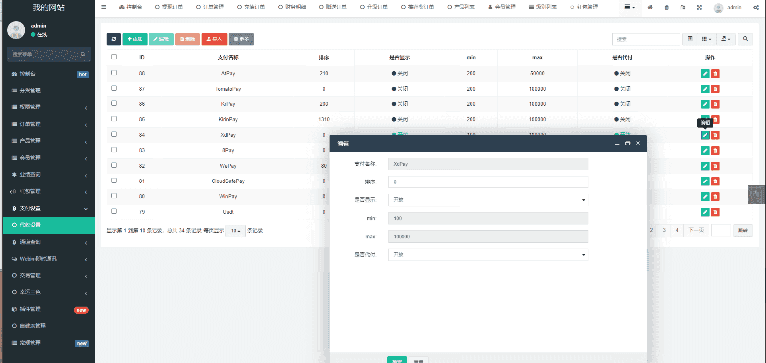Tick the checkbox for AtPay row
Viewport: 766px width, 363px height.
click(x=114, y=73)
